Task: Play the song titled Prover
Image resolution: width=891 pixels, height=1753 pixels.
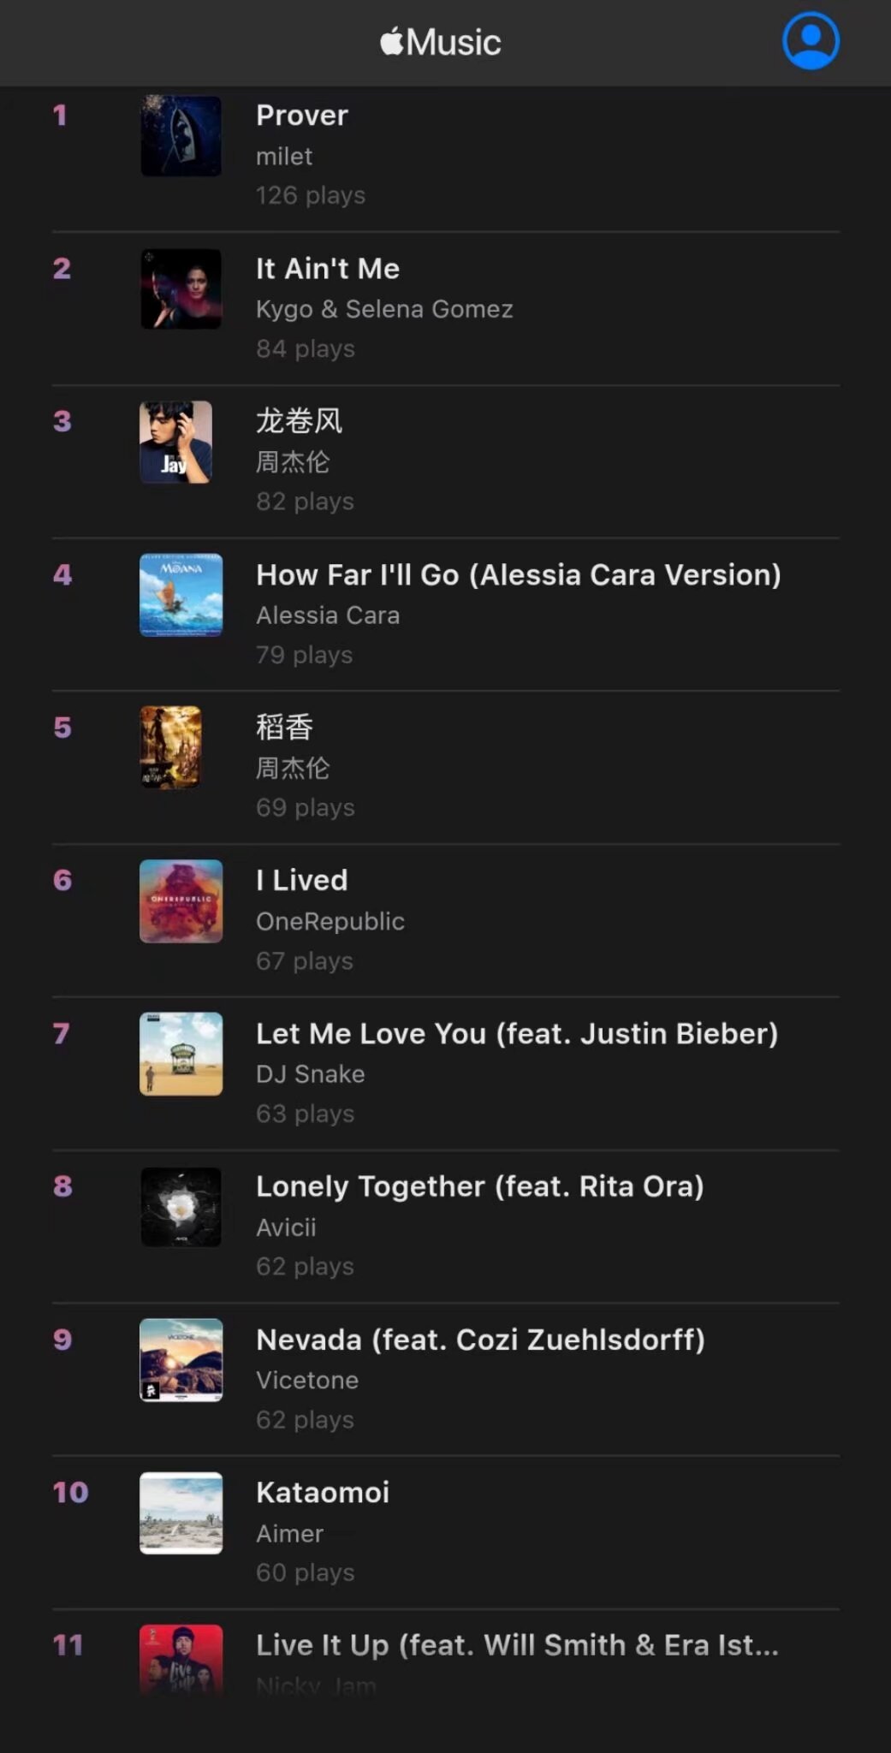Action: 302,116
